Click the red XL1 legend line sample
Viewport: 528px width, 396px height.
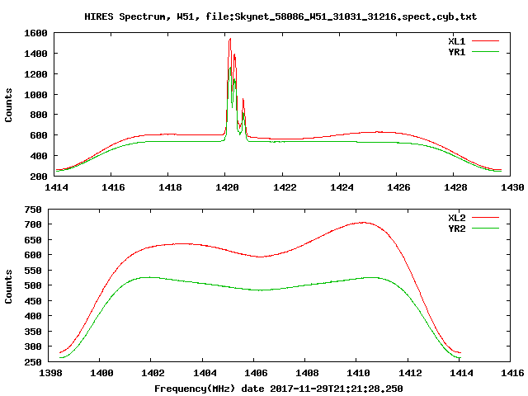coord(485,41)
